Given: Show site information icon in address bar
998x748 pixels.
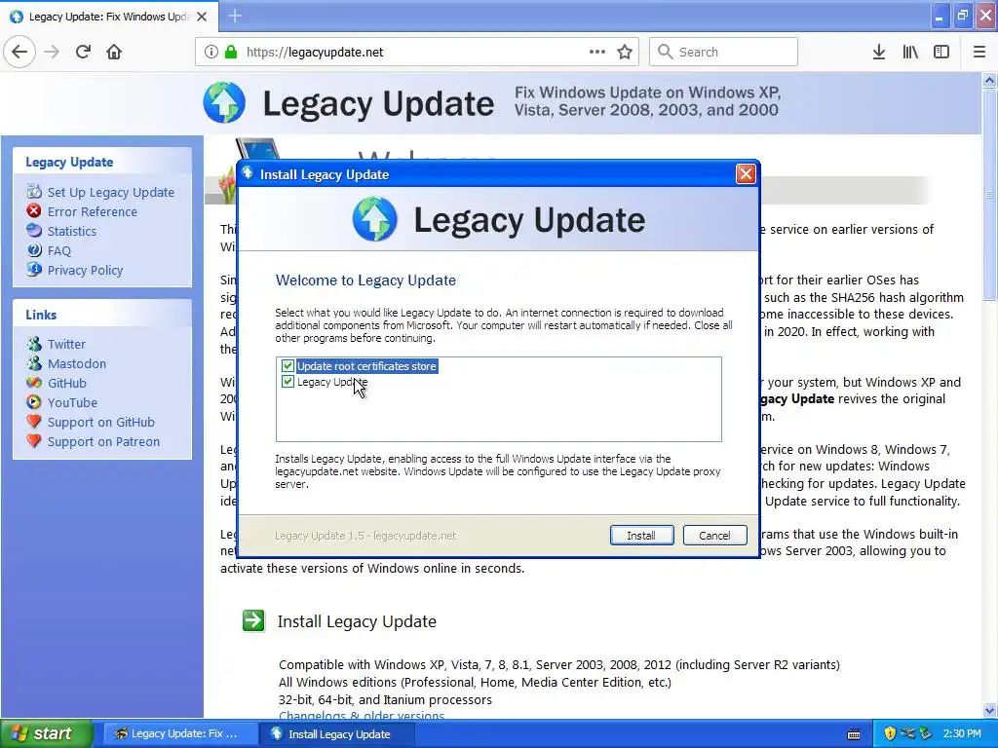Looking at the screenshot, I should pos(211,53).
